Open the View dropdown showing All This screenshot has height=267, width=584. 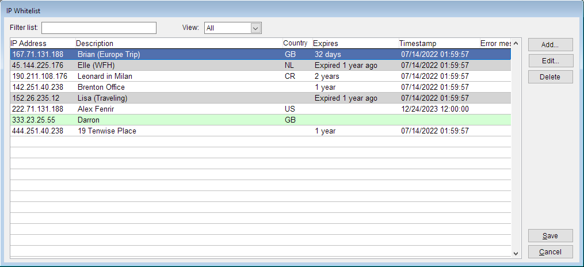point(233,28)
